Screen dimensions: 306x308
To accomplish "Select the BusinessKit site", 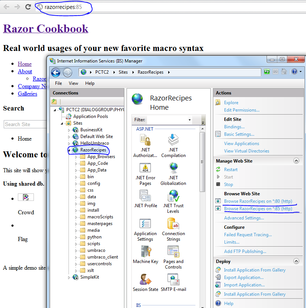I will (91, 130).
